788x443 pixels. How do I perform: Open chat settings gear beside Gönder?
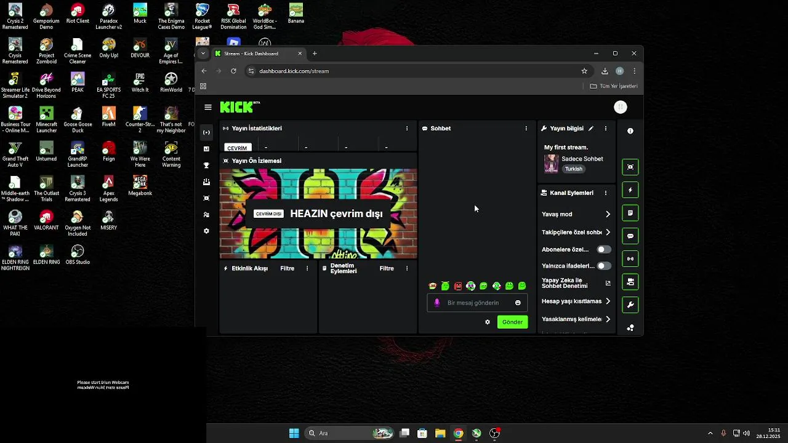coord(488,322)
